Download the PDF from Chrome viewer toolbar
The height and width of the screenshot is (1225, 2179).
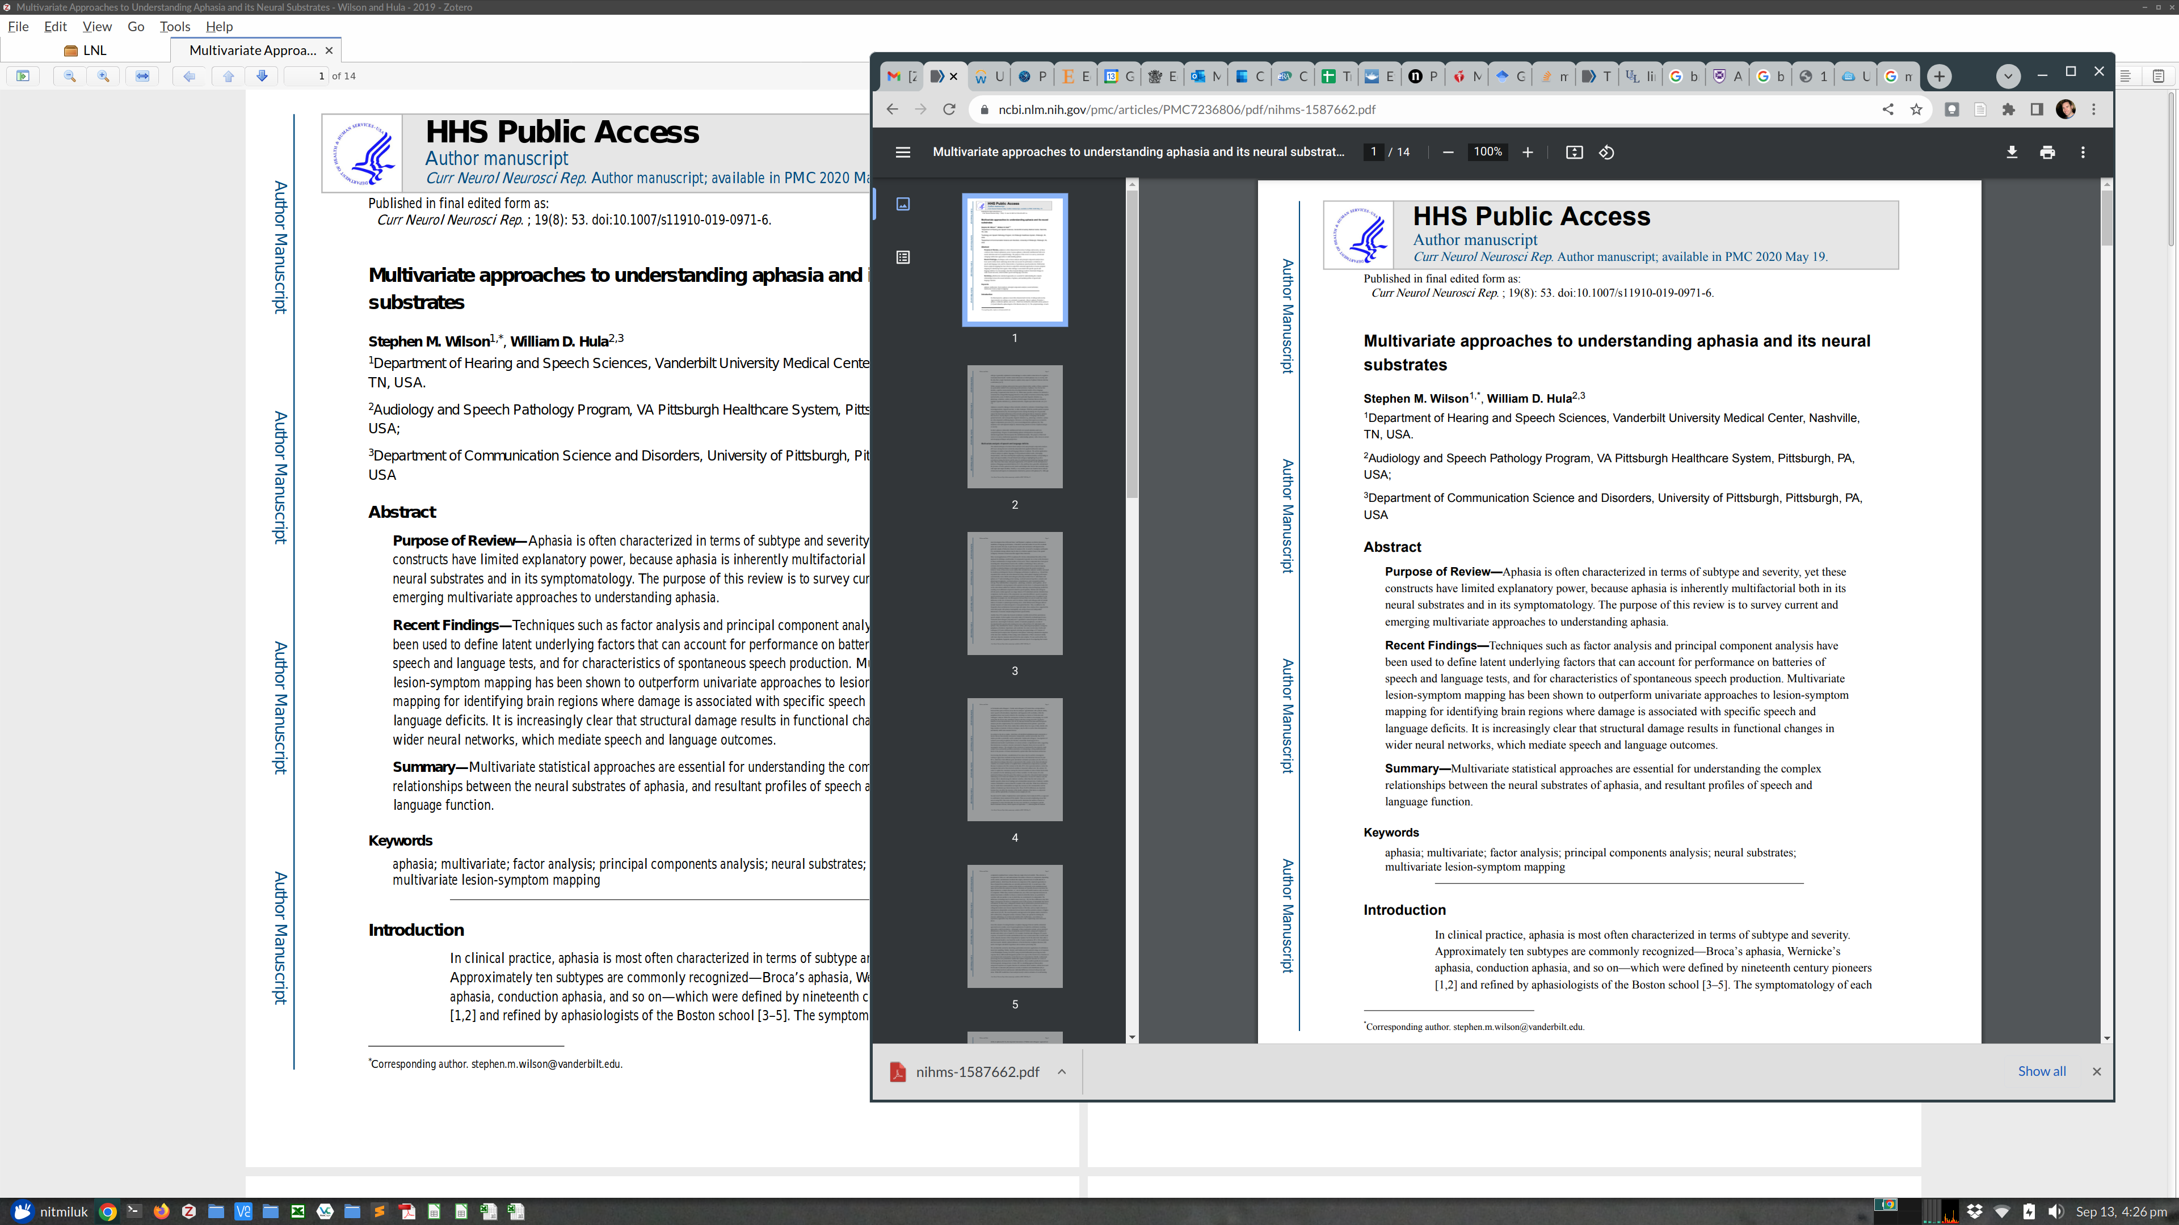click(x=2012, y=152)
